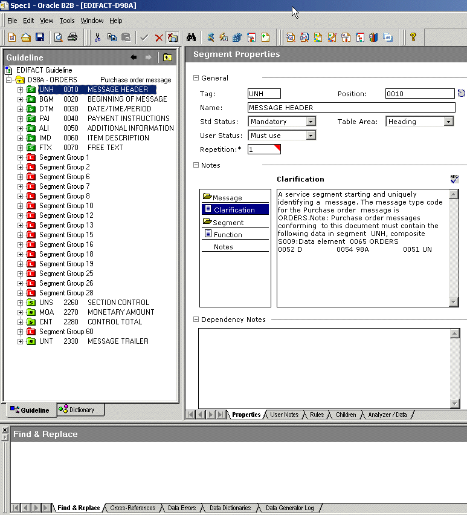Image resolution: width=467 pixels, height=515 pixels.
Task: Expand the BGM segment node
Action: pos(20,99)
